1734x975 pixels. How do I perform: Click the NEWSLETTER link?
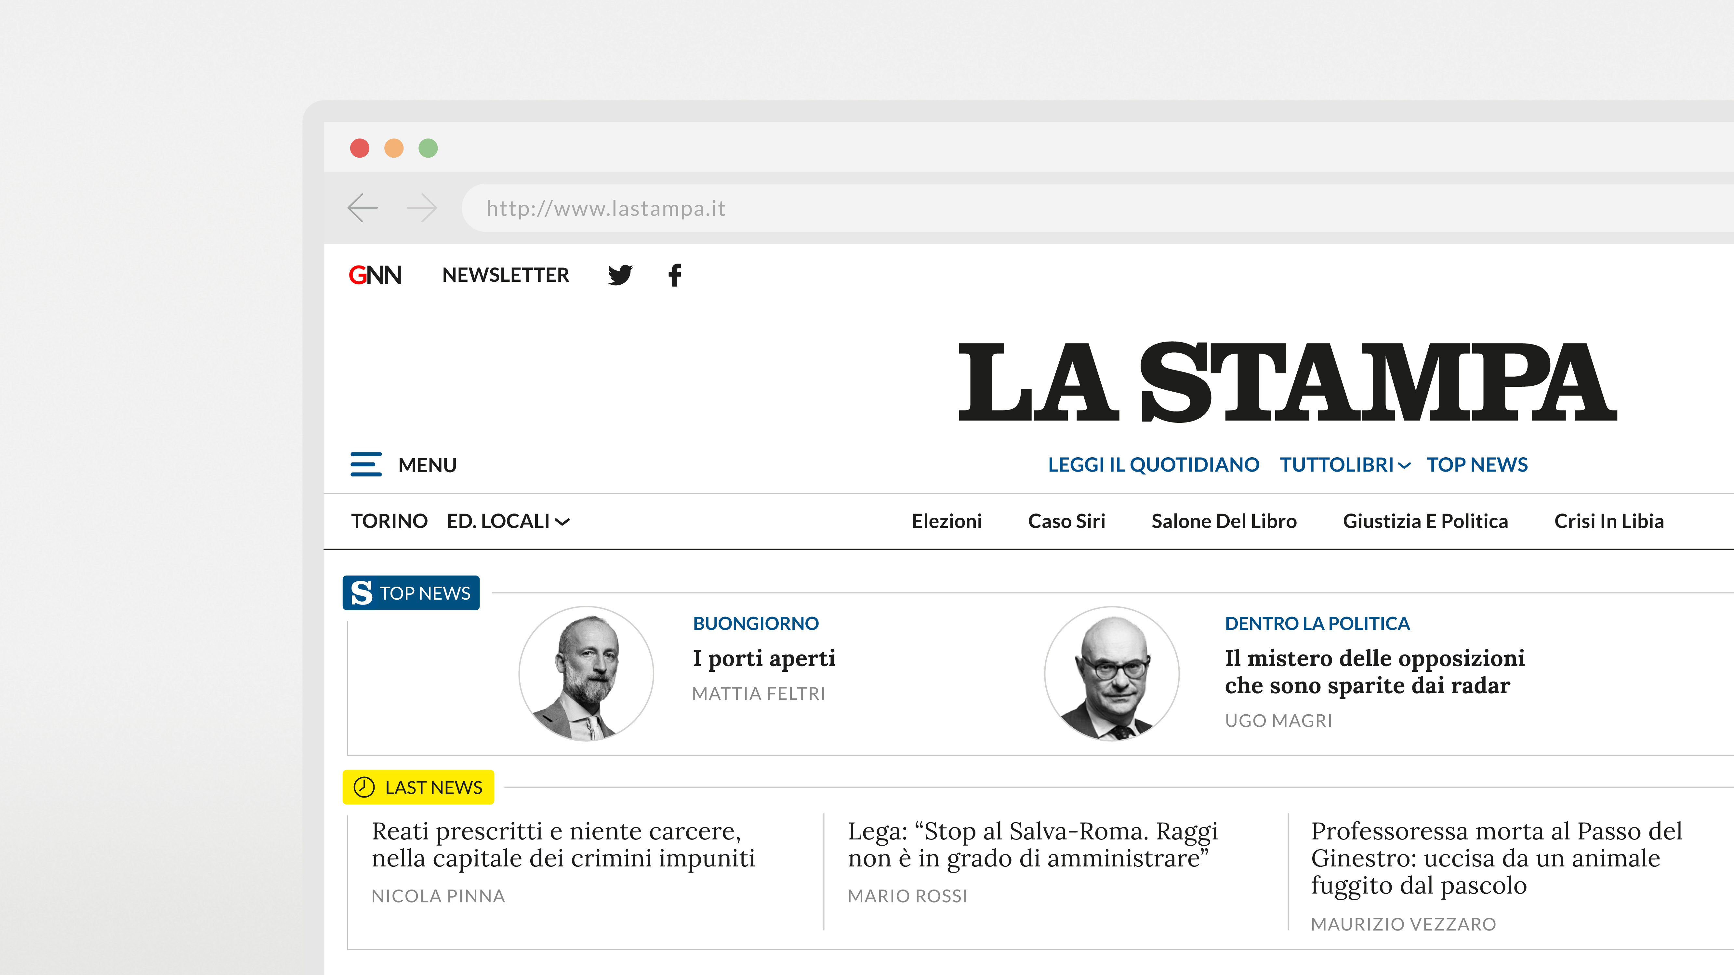506,275
